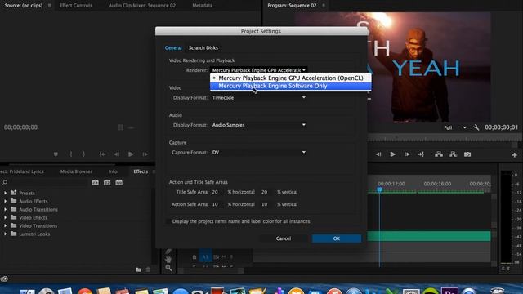Open Program monitor settings wrench
The height and width of the screenshot is (294, 523).
point(476,127)
